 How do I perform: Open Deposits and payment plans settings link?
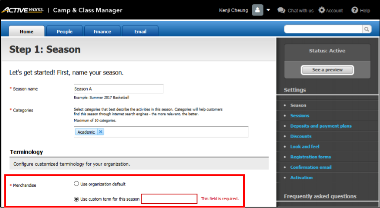[321, 126]
